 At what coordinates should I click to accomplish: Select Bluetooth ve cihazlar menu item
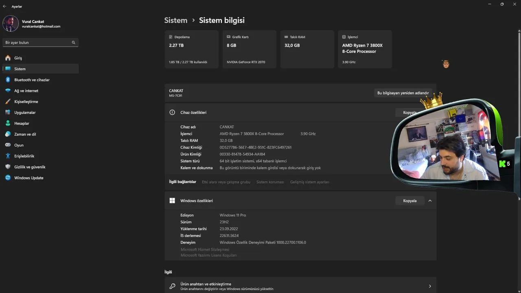click(40, 80)
